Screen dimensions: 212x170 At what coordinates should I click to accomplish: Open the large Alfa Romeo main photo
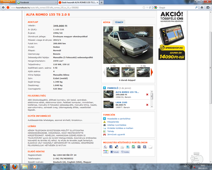coord(128,45)
